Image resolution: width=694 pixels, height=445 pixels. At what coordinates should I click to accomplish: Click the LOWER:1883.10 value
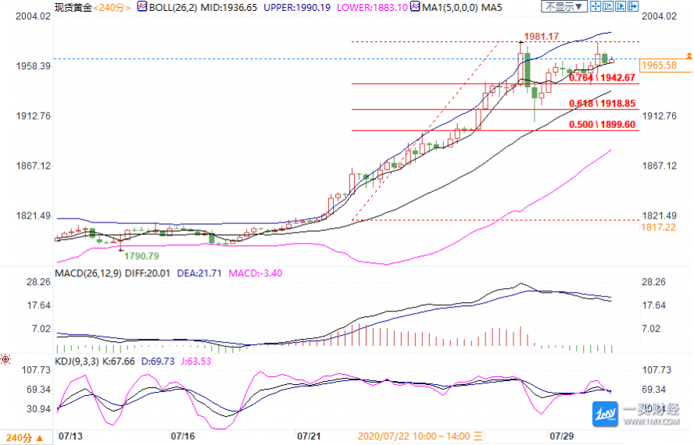coord(372,8)
